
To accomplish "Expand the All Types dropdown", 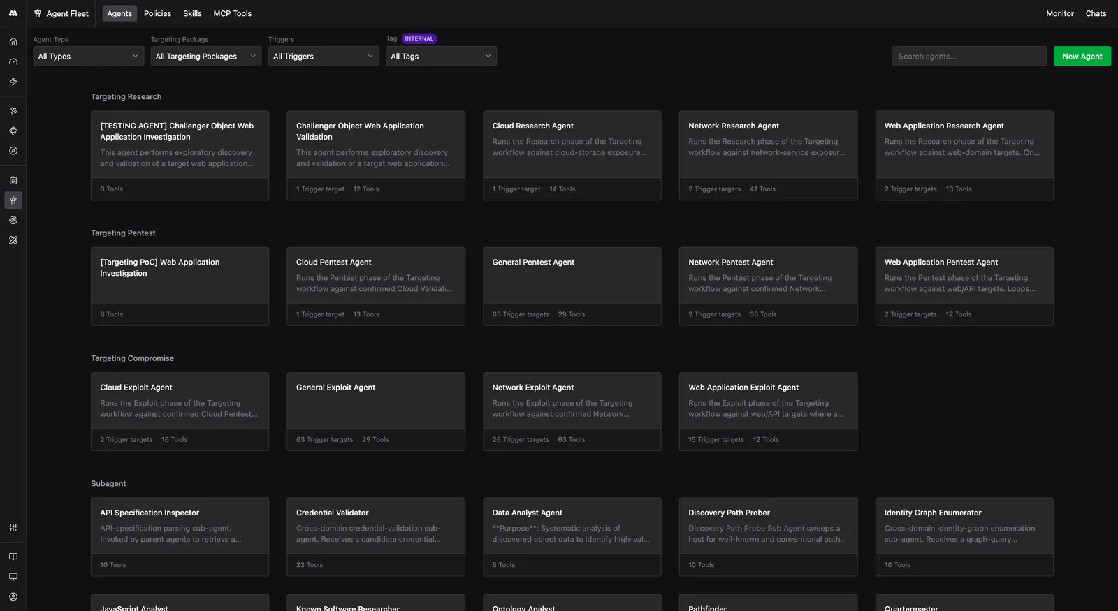I will click(89, 57).
